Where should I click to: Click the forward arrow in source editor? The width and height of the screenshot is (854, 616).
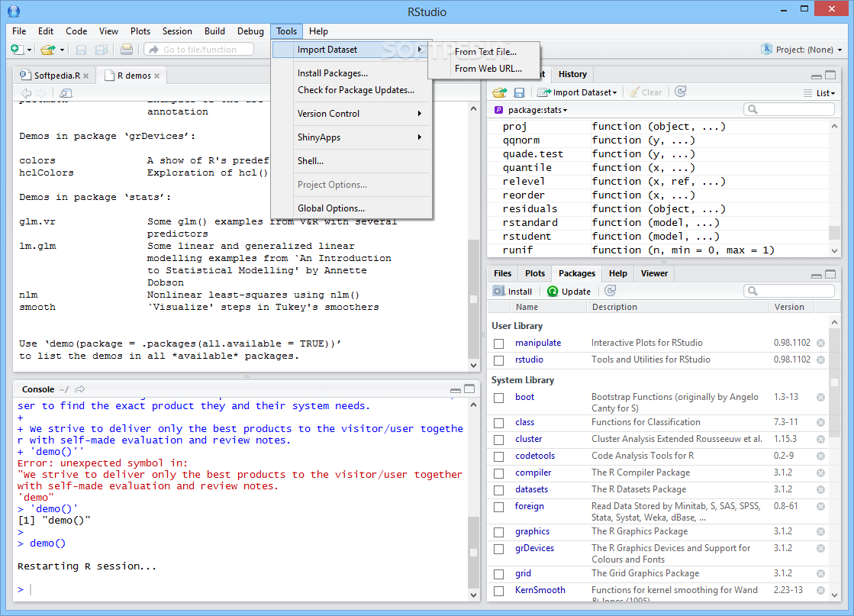(x=41, y=93)
